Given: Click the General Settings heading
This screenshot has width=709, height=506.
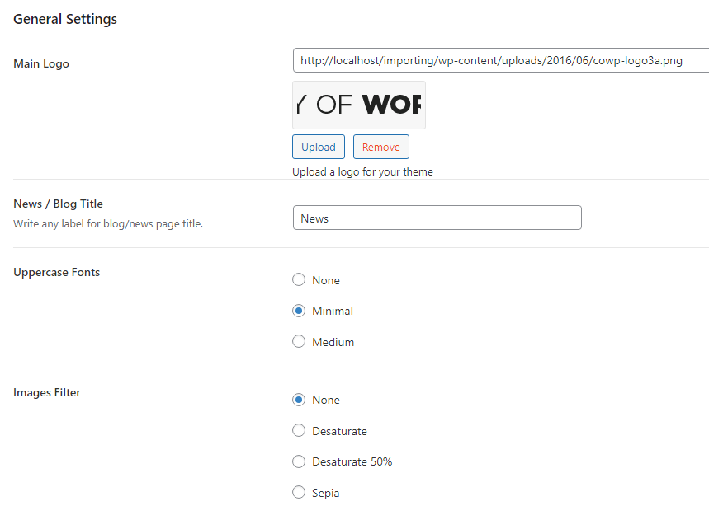Looking at the screenshot, I should pyautogui.click(x=65, y=19).
